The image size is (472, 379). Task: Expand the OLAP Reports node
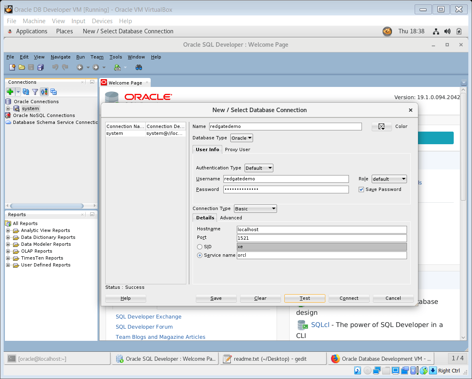point(8,251)
